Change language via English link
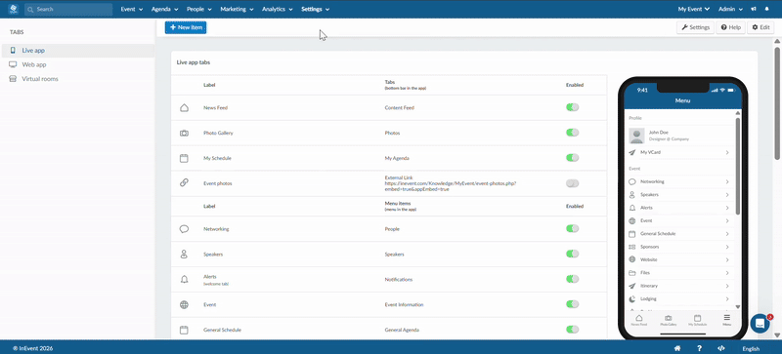Image resolution: width=782 pixels, height=354 pixels. [x=751, y=348]
